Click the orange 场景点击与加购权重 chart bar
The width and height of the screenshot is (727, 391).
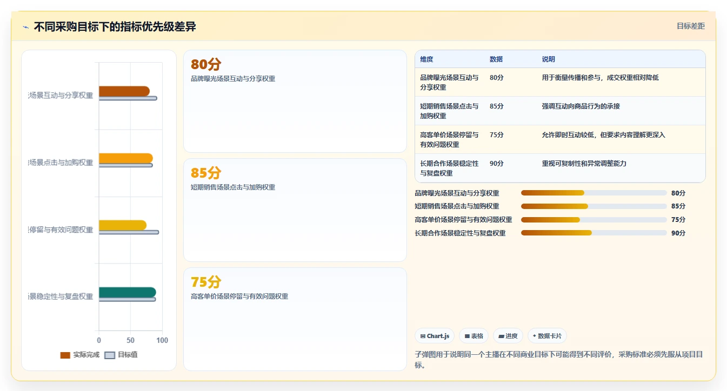tap(125, 158)
